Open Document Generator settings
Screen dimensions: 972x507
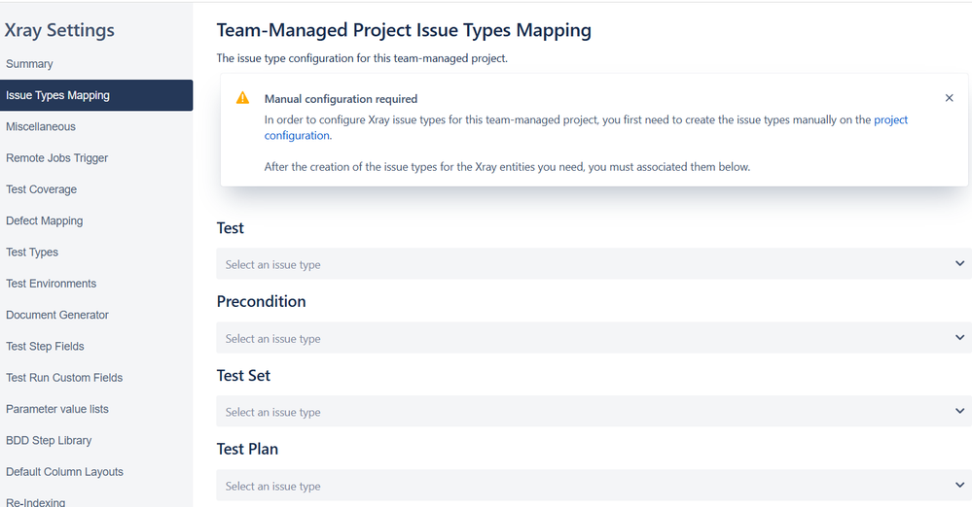57,315
